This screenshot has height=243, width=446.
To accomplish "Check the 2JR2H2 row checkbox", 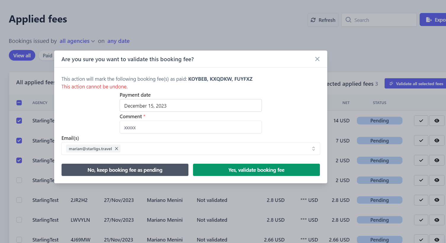I will (x=19, y=200).
